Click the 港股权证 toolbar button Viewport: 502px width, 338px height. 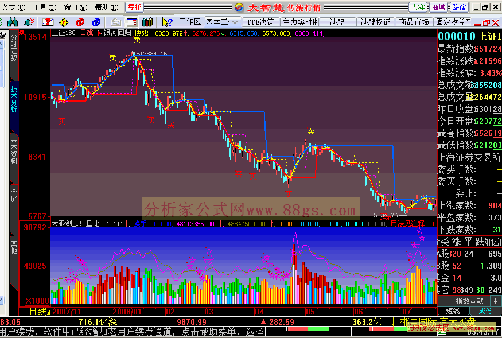(x=375, y=22)
